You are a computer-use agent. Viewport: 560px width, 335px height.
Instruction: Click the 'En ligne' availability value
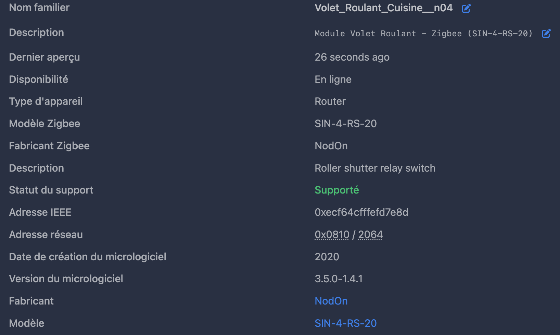pyautogui.click(x=333, y=79)
